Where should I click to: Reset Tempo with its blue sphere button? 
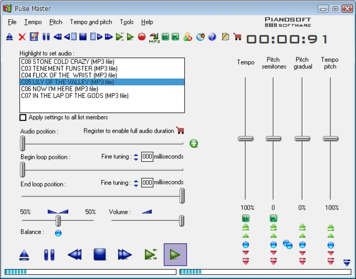pos(245,244)
